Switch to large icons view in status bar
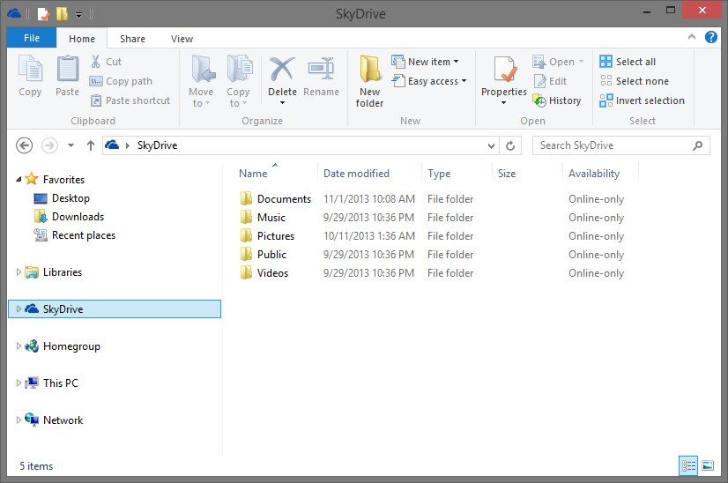728x483 pixels. 708,465
